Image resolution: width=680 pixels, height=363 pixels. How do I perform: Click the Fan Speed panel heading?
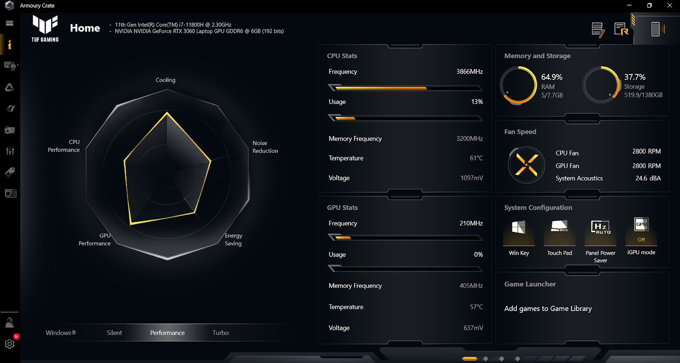pos(520,132)
